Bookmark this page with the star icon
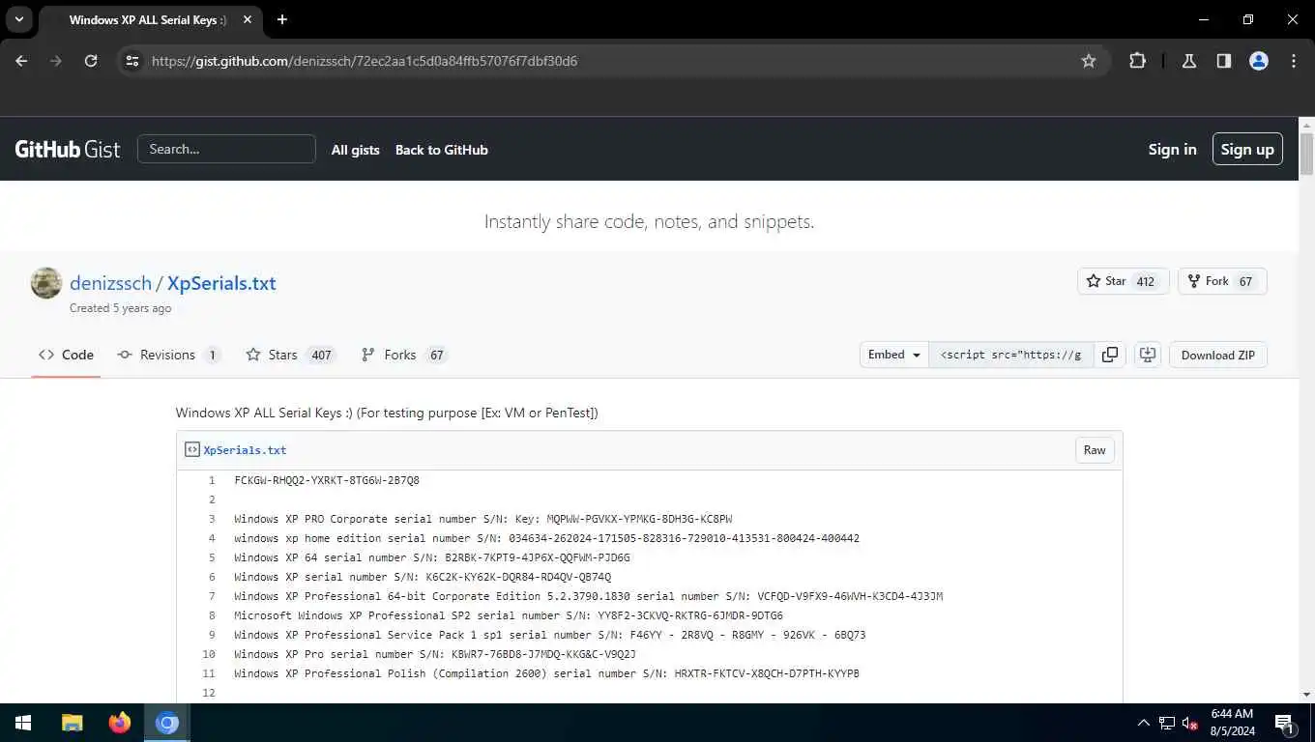This screenshot has height=742, width=1315. 1089,61
